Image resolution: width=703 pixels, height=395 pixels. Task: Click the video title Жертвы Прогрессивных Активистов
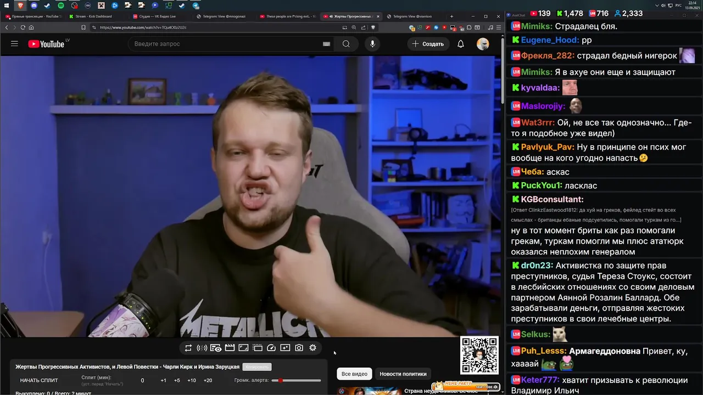click(x=127, y=367)
